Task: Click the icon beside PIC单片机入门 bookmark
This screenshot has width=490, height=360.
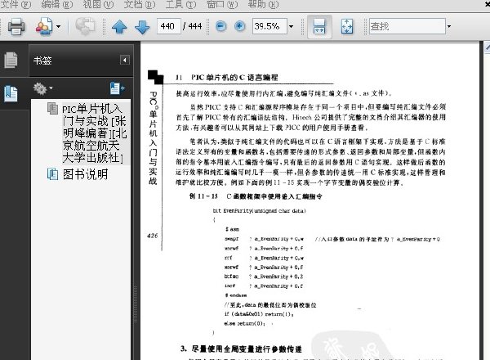Action: pyautogui.click(x=52, y=108)
